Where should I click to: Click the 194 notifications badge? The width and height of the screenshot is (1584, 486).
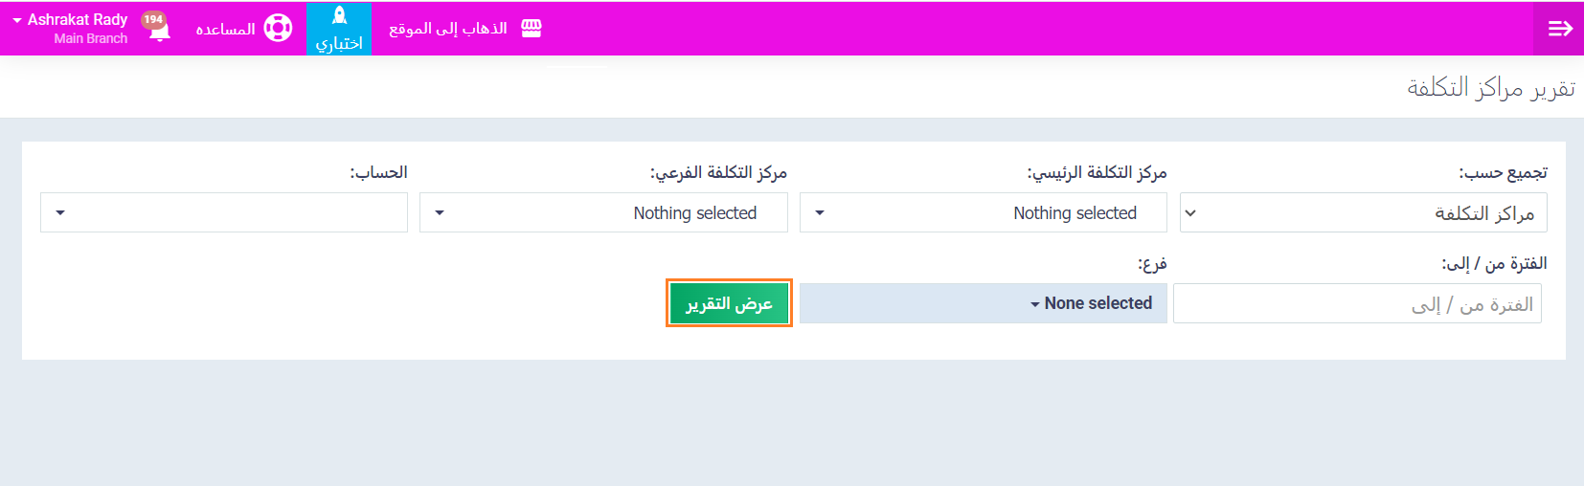153,19
